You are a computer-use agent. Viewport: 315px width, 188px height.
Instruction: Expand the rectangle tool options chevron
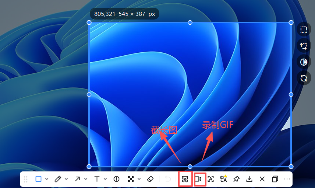coord(47,179)
